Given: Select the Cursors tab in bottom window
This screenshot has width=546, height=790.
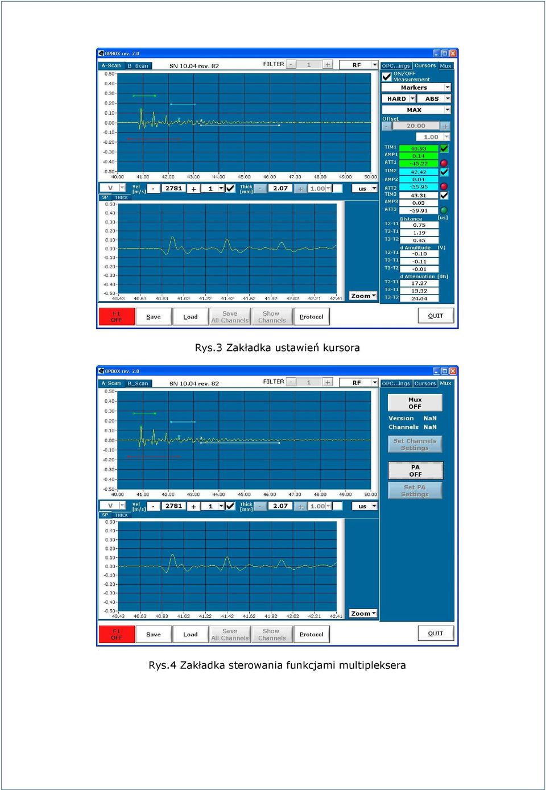Looking at the screenshot, I should coord(425,383).
